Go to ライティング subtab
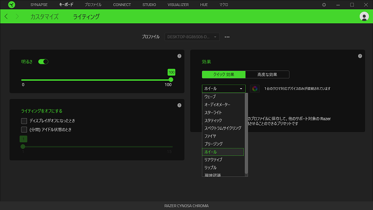The height and width of the screenshot is (210, 373). (x=86, y=17)
